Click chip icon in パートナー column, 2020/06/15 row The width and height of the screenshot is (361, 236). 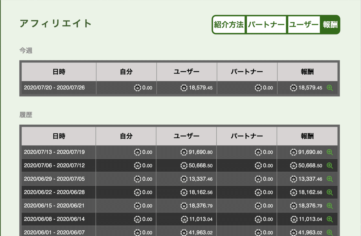click(x=258, y=206)
